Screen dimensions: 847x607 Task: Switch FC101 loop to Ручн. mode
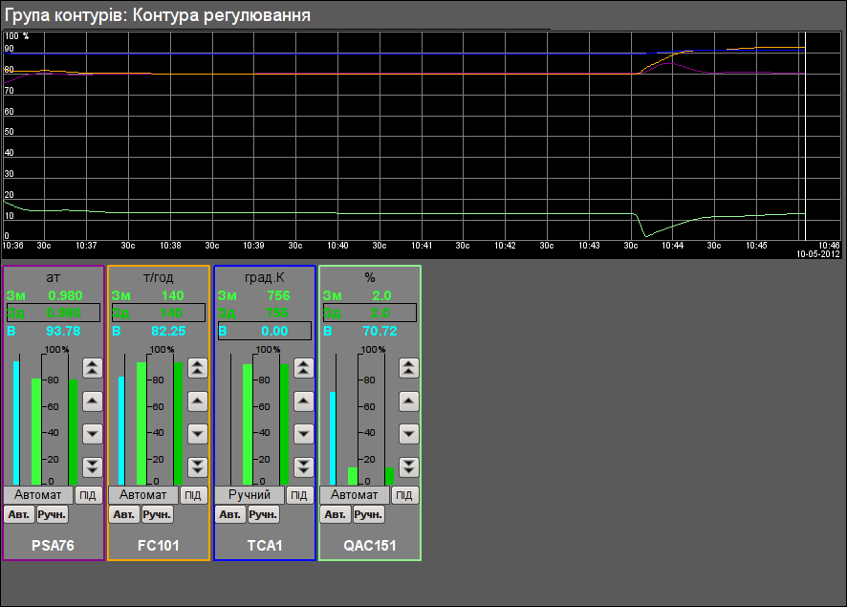pyautogui.click(x=157, y=514)
